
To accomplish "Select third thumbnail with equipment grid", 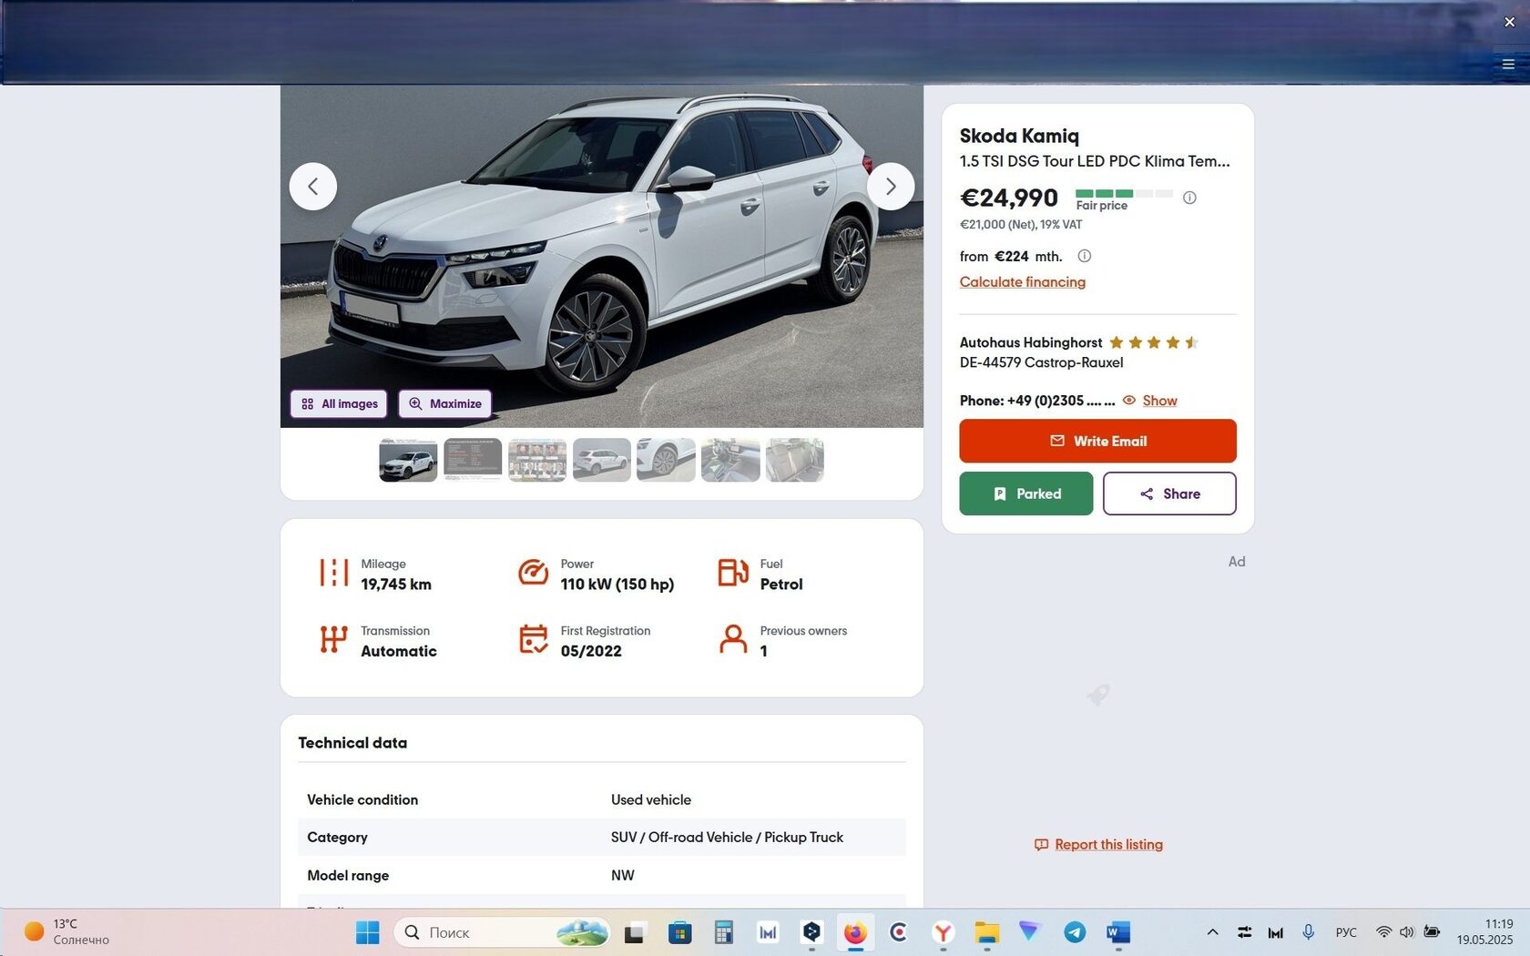I will coord(537,460).
